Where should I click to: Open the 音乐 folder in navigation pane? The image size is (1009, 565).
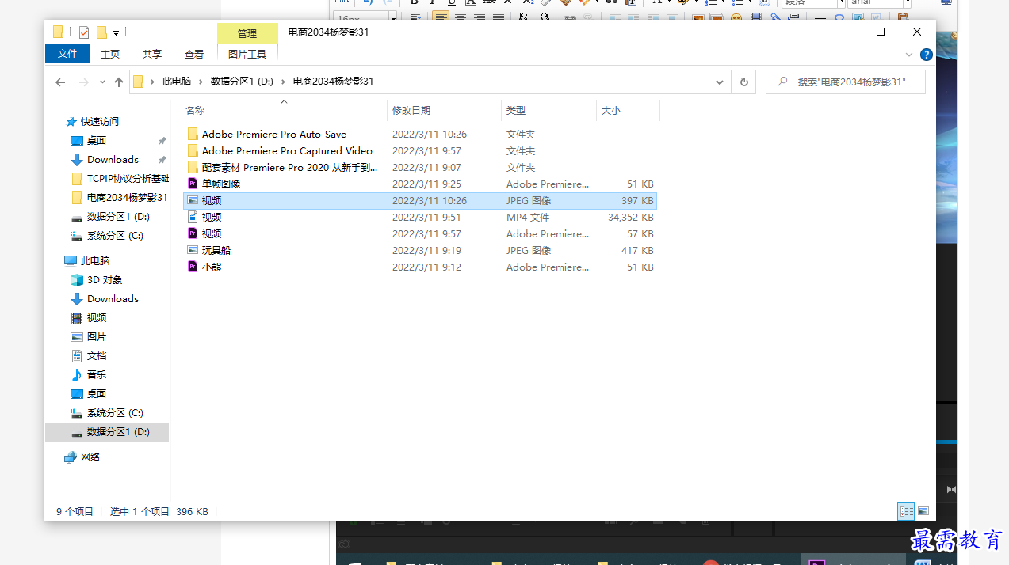pyautogui.click(x=97, y=375)
